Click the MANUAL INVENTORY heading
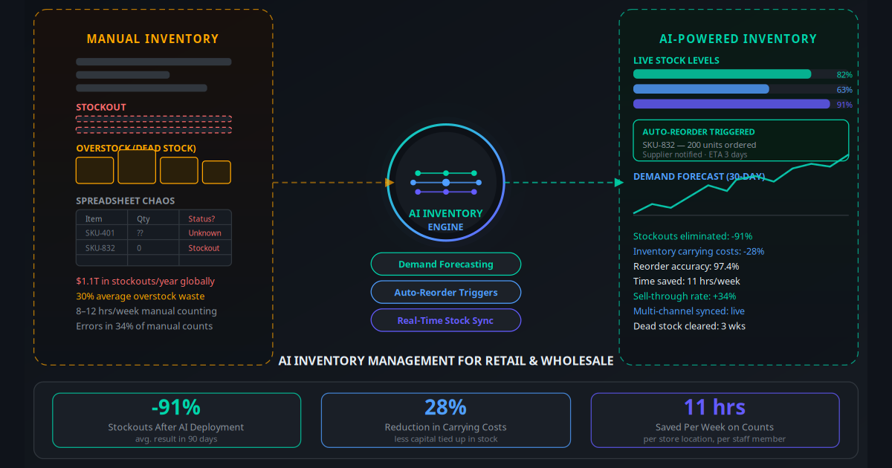Screen dimensions: 892x468 (153, 39)
